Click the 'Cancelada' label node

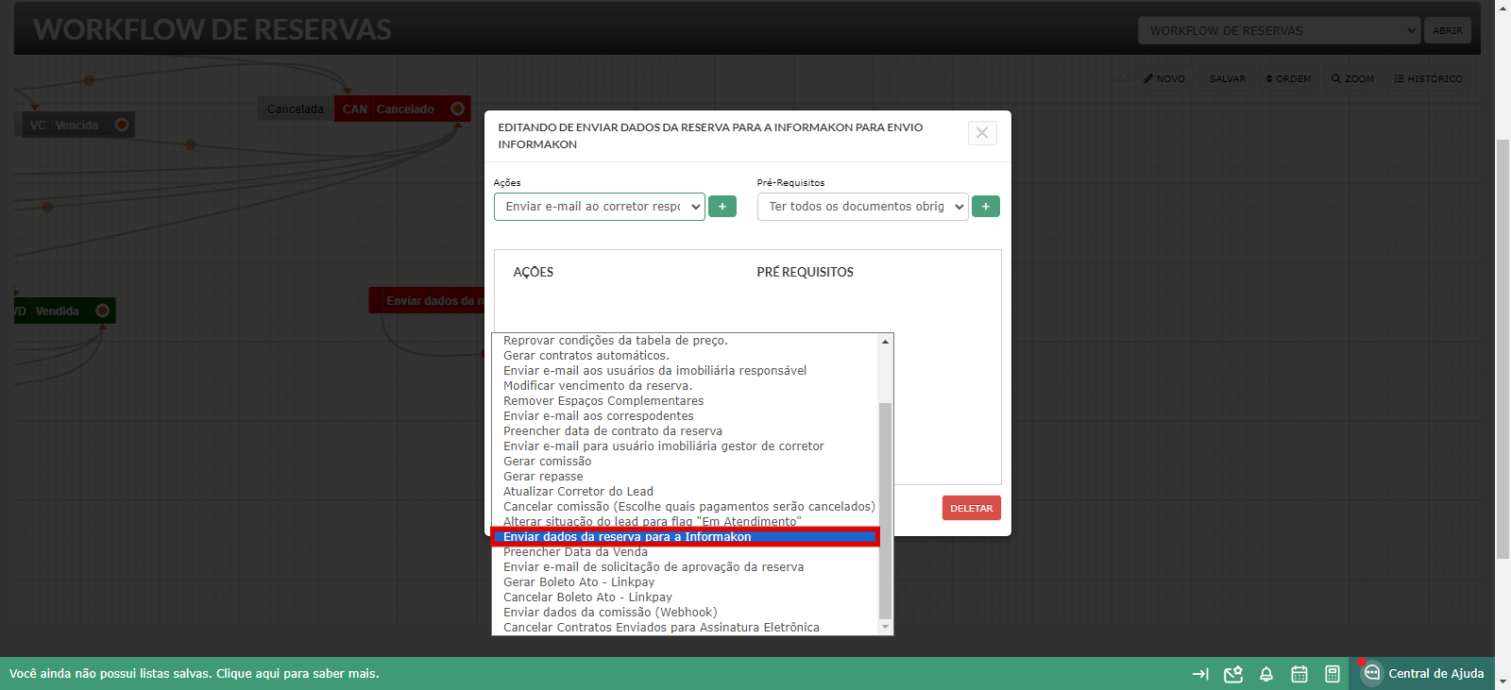click(x=295, y=109)
